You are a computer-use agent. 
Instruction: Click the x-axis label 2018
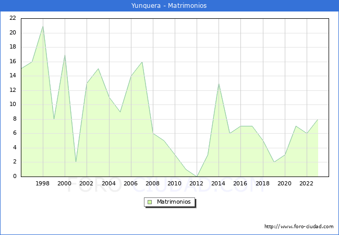(262, 183)
